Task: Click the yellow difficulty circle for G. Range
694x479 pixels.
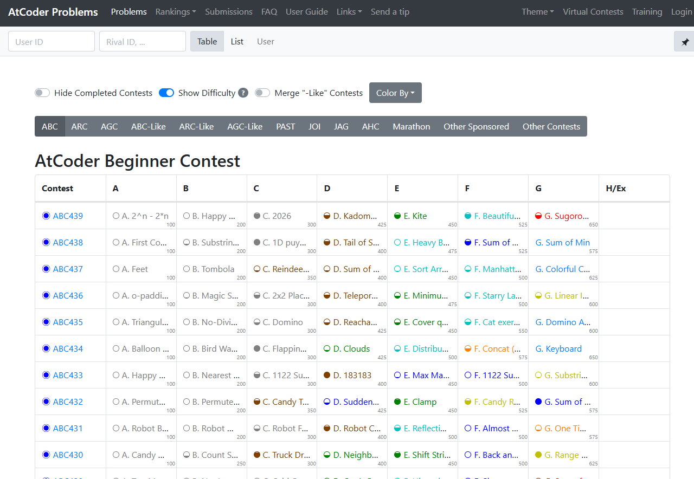Action: (x=538, y=455)
